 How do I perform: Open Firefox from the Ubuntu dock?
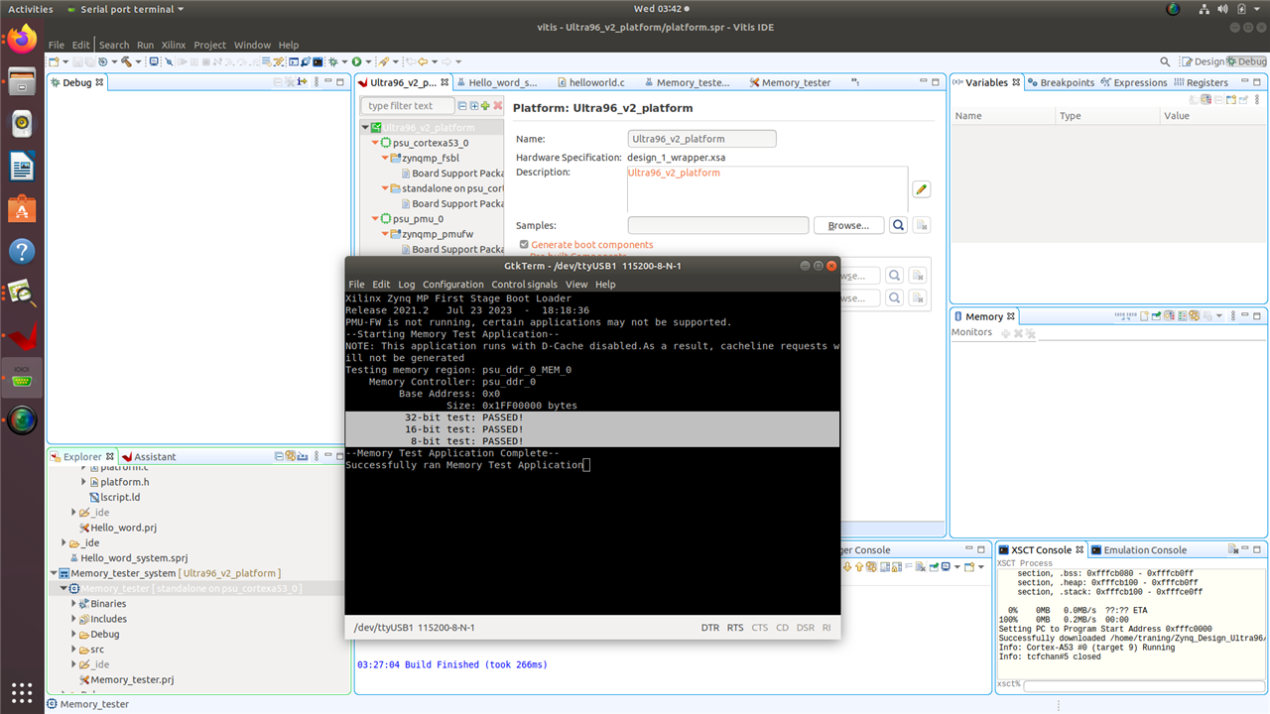(22, 40)
